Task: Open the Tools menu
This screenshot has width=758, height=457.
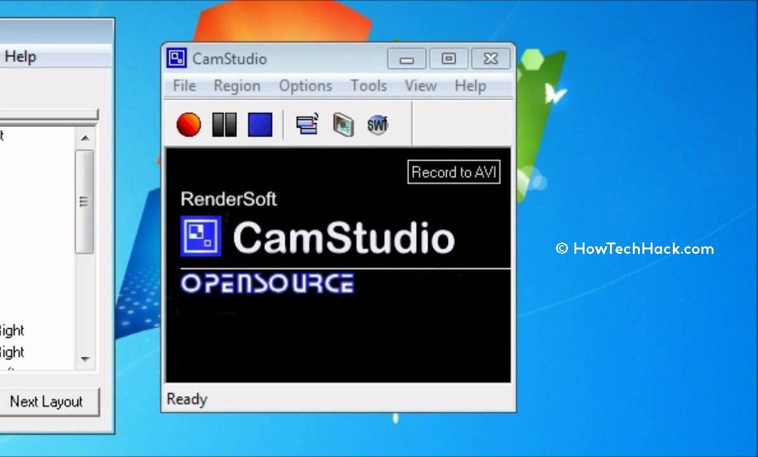Action: pos(368,86)
